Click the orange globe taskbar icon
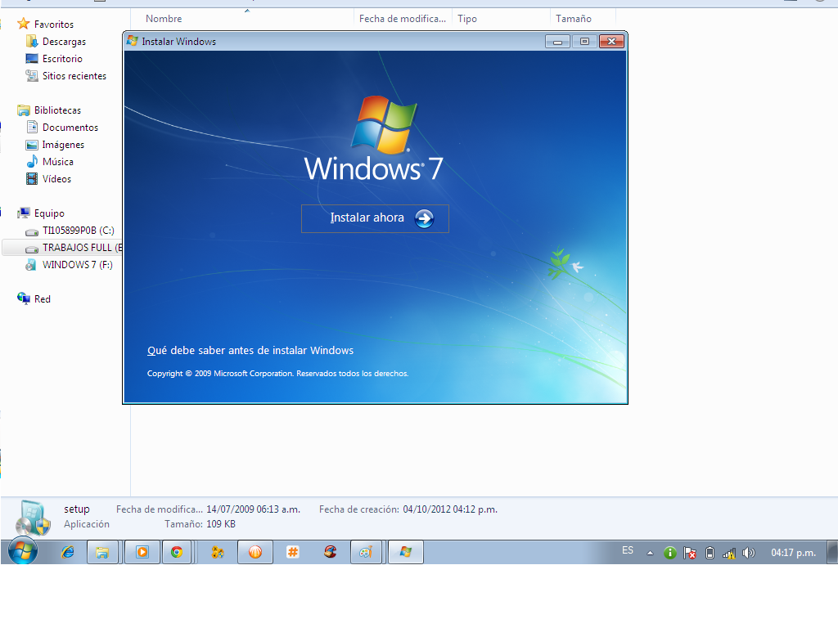Screen dimensions: 838x628 pos(255,552)
